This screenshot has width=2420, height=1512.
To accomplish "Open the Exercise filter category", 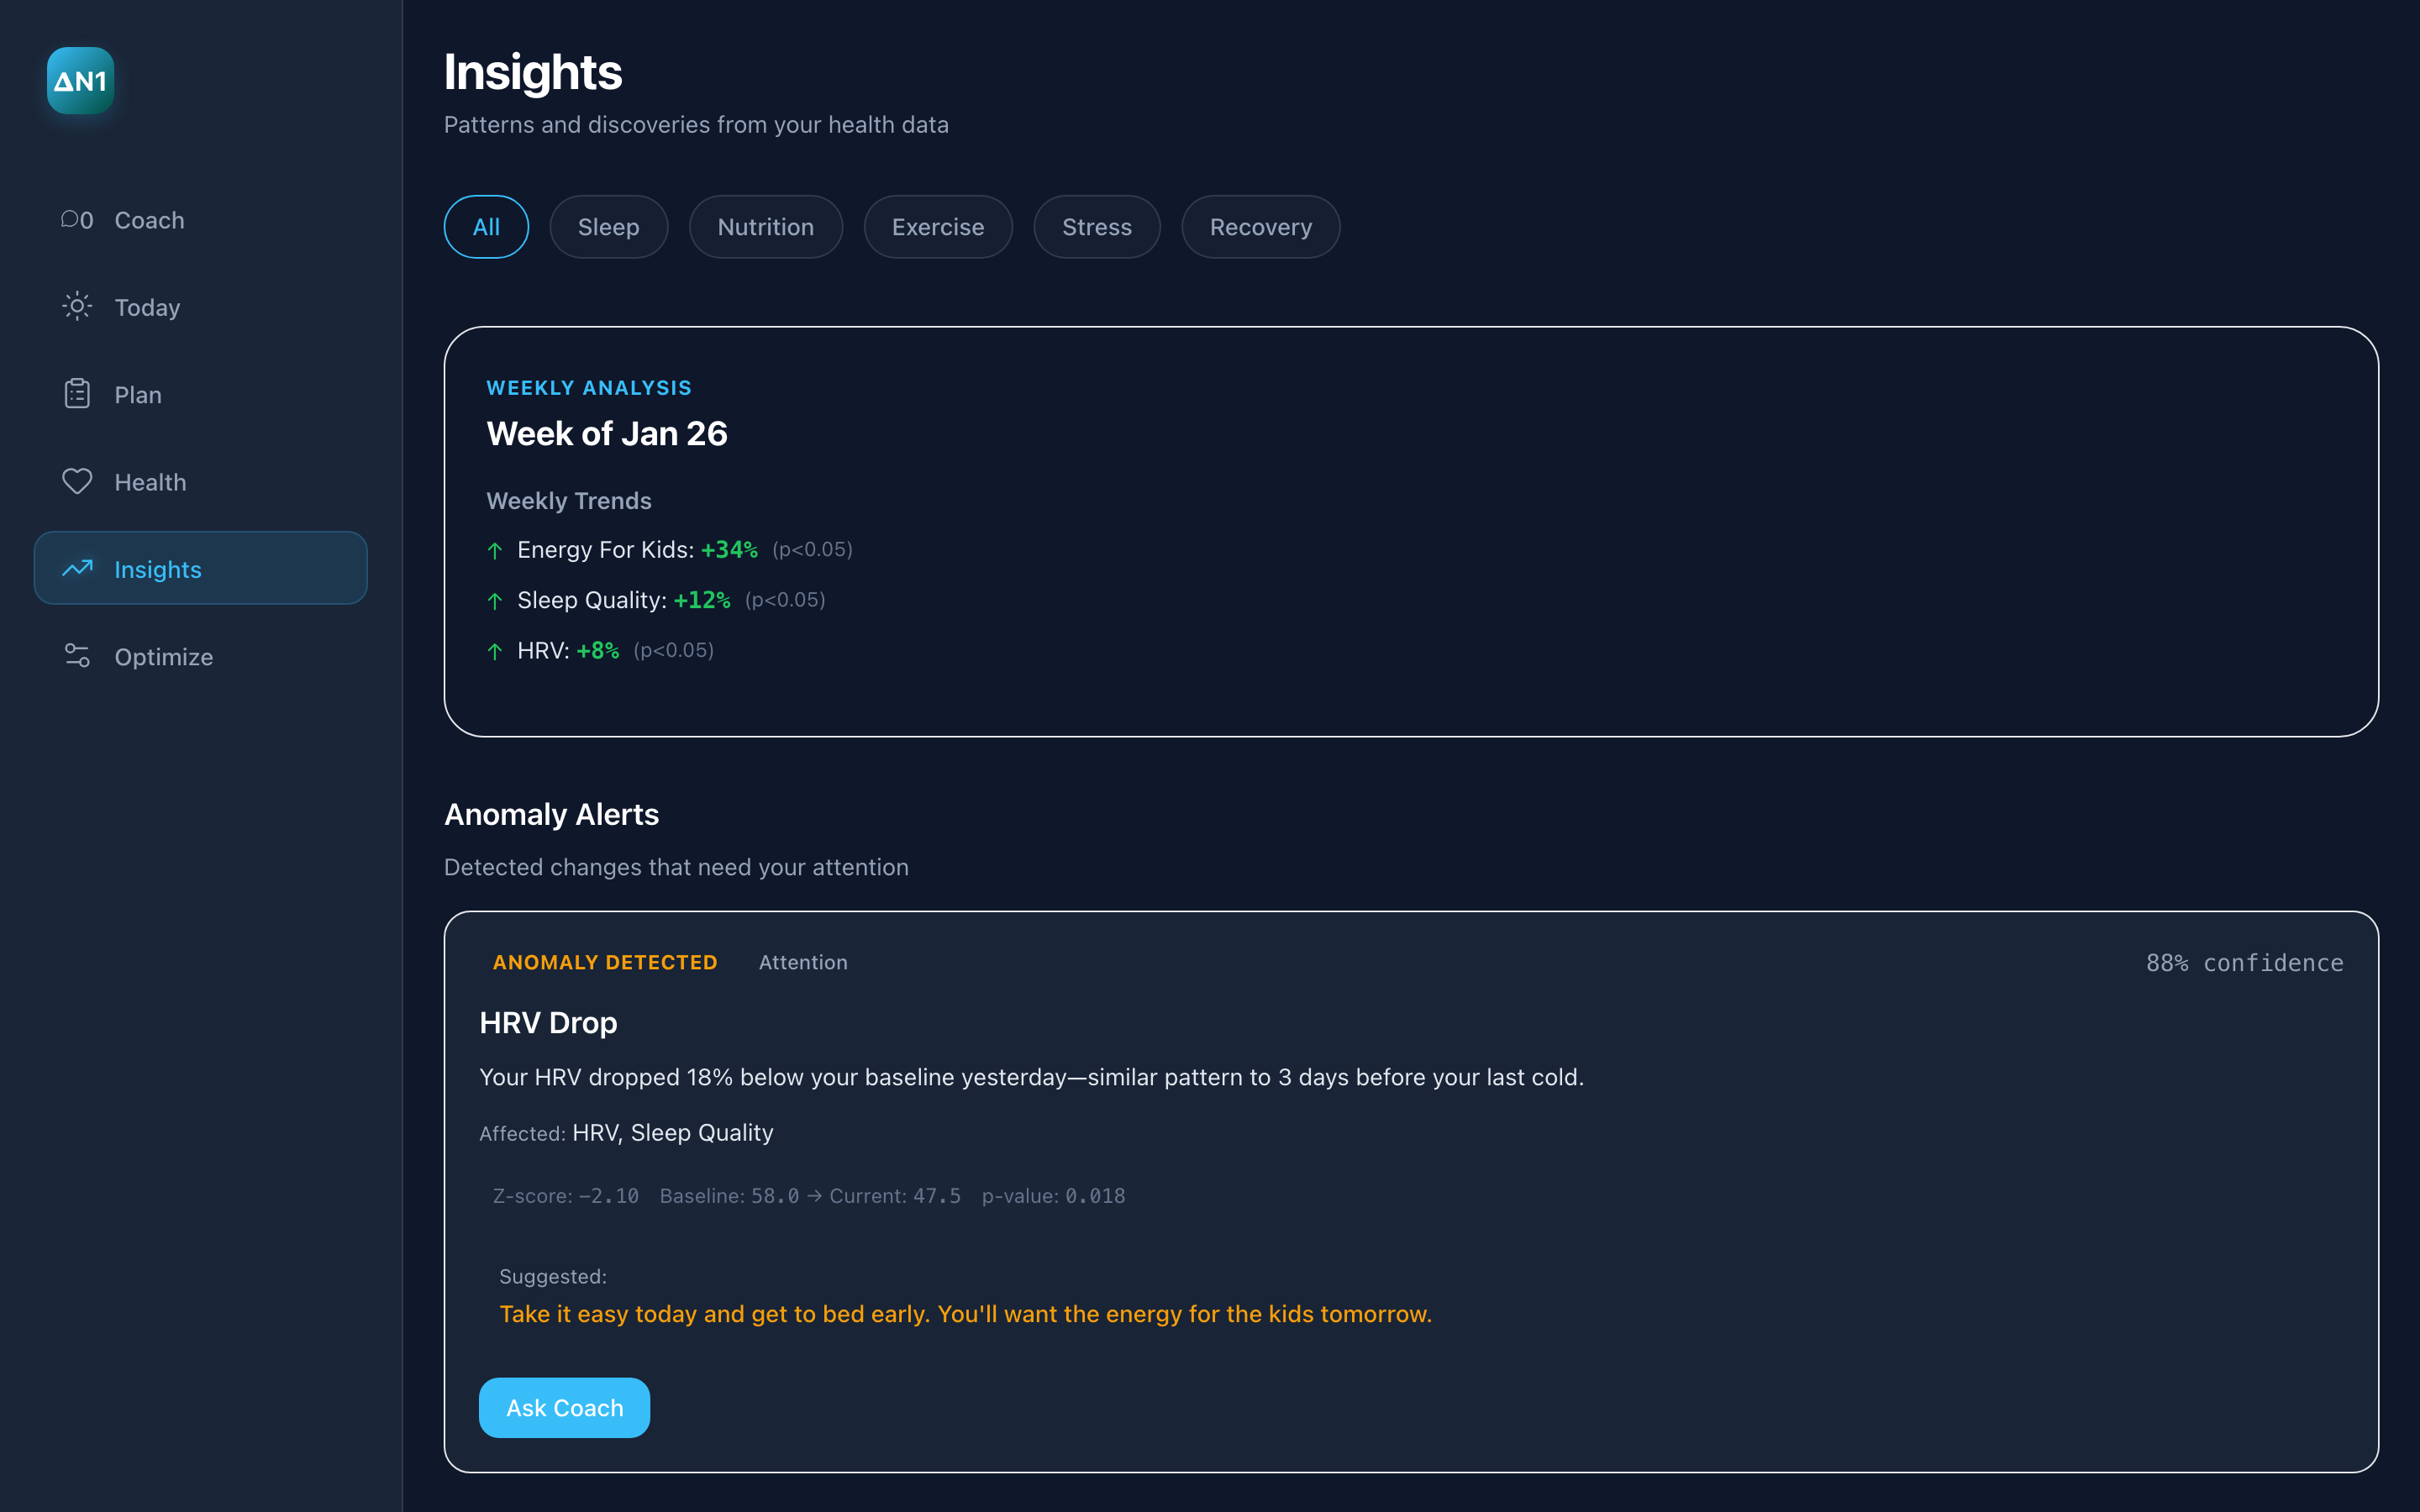I will 938,226.
